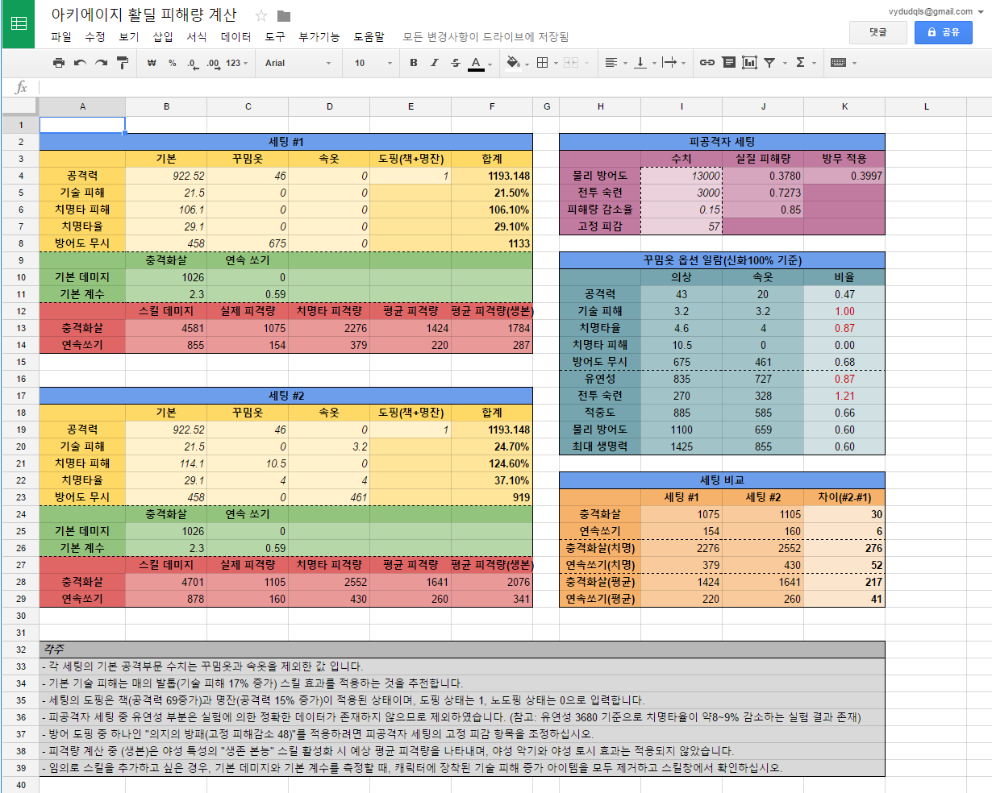Format as currency with won icon
The width and height of the screenshot is (992, 793).
click(x=152, y=63)
